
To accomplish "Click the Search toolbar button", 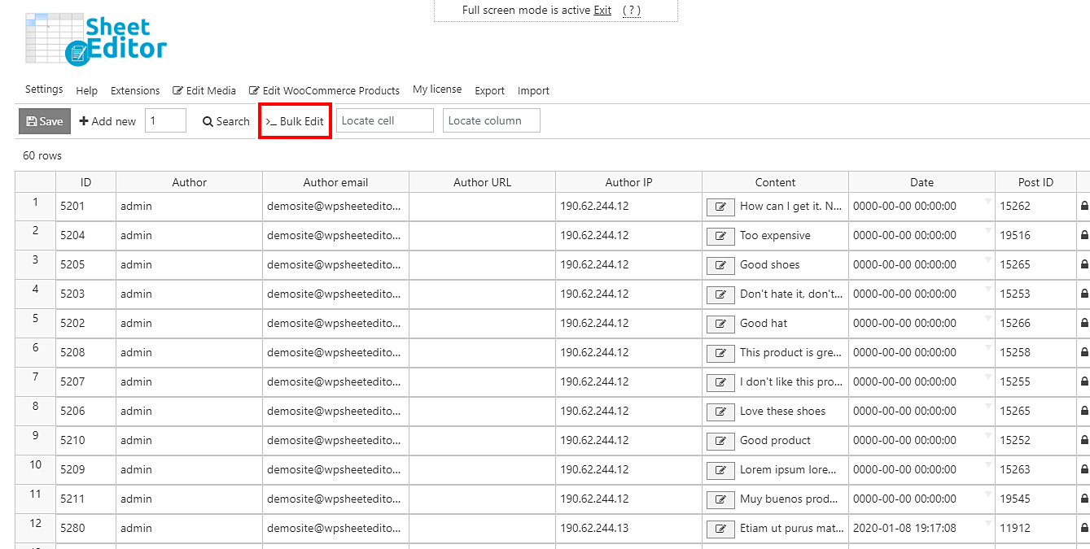I will click(225, 121).
